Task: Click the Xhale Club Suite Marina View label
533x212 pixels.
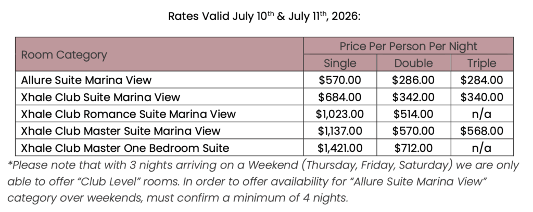Action: click(x=100, y=97)
